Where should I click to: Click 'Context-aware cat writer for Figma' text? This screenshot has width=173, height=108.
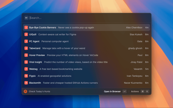(x=57, y=35)
